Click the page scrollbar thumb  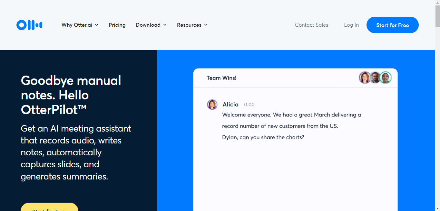tap(437, 16)
